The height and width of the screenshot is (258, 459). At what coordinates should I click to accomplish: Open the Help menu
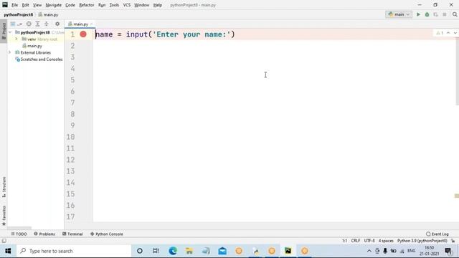158,5
